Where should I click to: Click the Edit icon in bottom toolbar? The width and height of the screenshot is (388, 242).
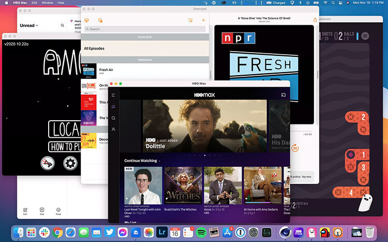[x=25, y=211]
